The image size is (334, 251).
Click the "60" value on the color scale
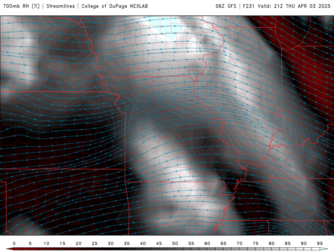(x=207, y=243)
